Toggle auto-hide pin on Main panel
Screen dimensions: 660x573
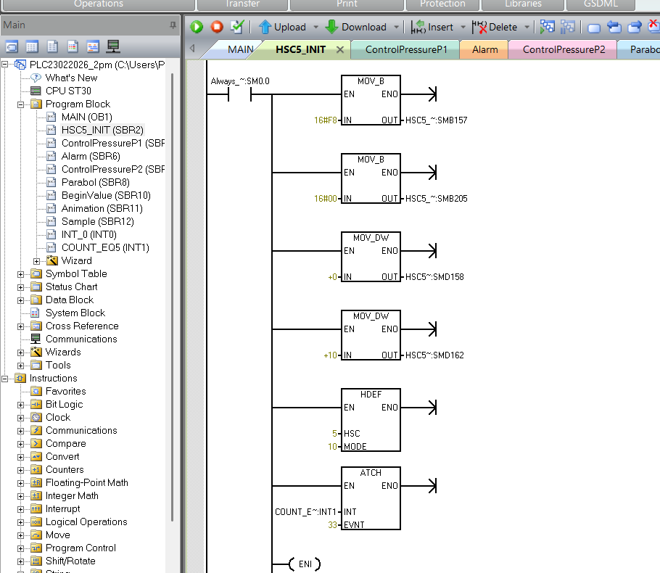pos(173,25)
